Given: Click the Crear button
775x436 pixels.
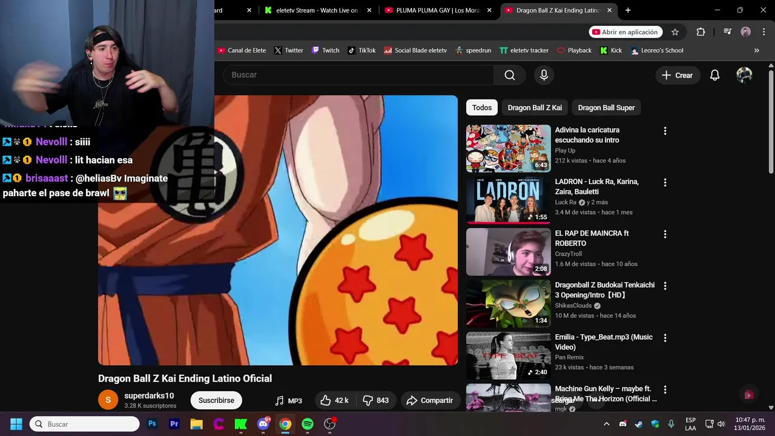Looking at the screenshot, I should pyautogui.click(x=677, y=75).
